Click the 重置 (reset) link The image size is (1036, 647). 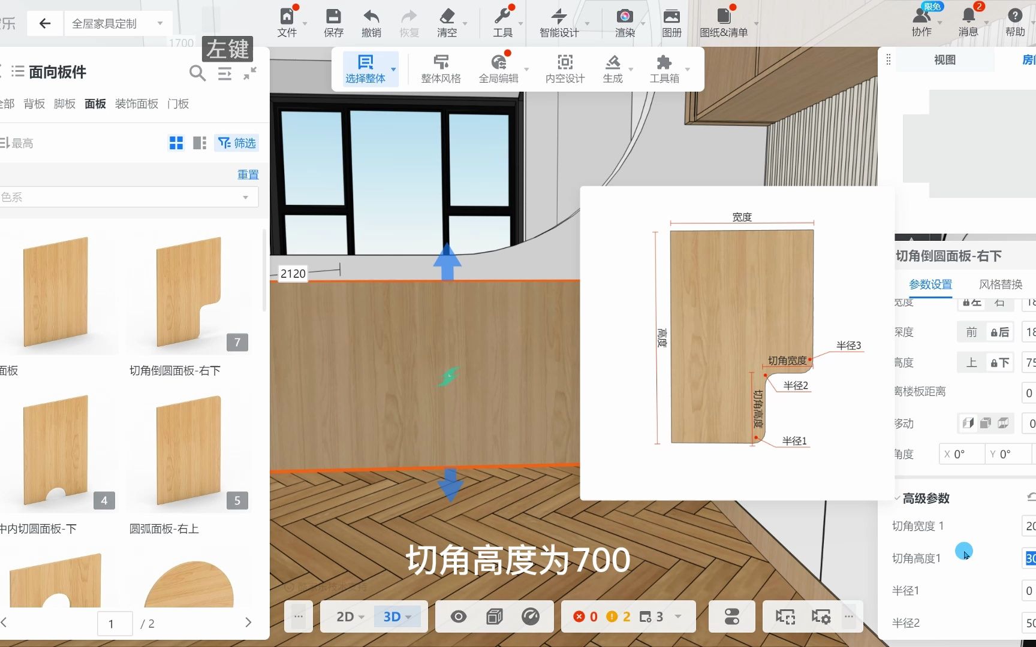(248, 174)
